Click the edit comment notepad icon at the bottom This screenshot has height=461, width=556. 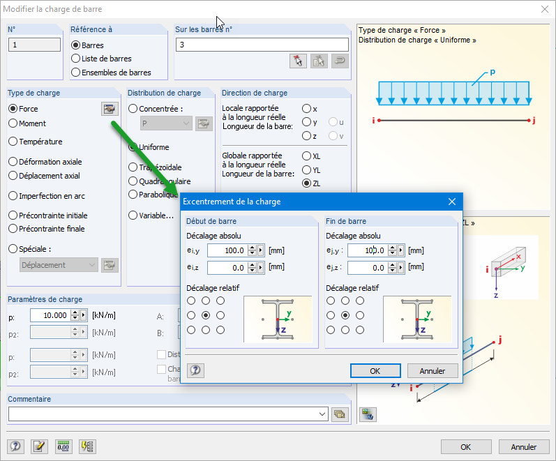coord(39,446)
